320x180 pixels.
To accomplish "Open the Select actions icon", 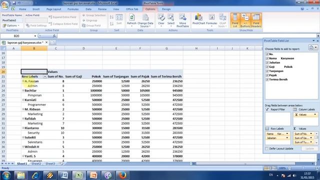I will tap(171, 20).
